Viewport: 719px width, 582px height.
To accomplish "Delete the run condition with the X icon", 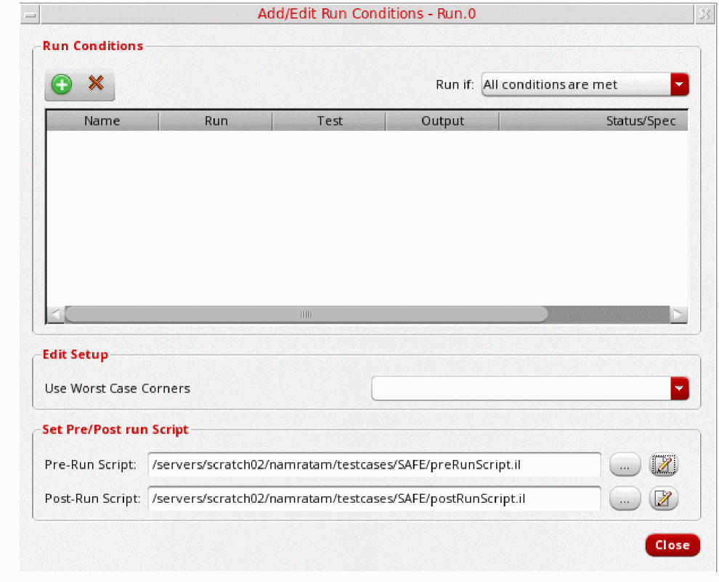I will coord(96,83).
